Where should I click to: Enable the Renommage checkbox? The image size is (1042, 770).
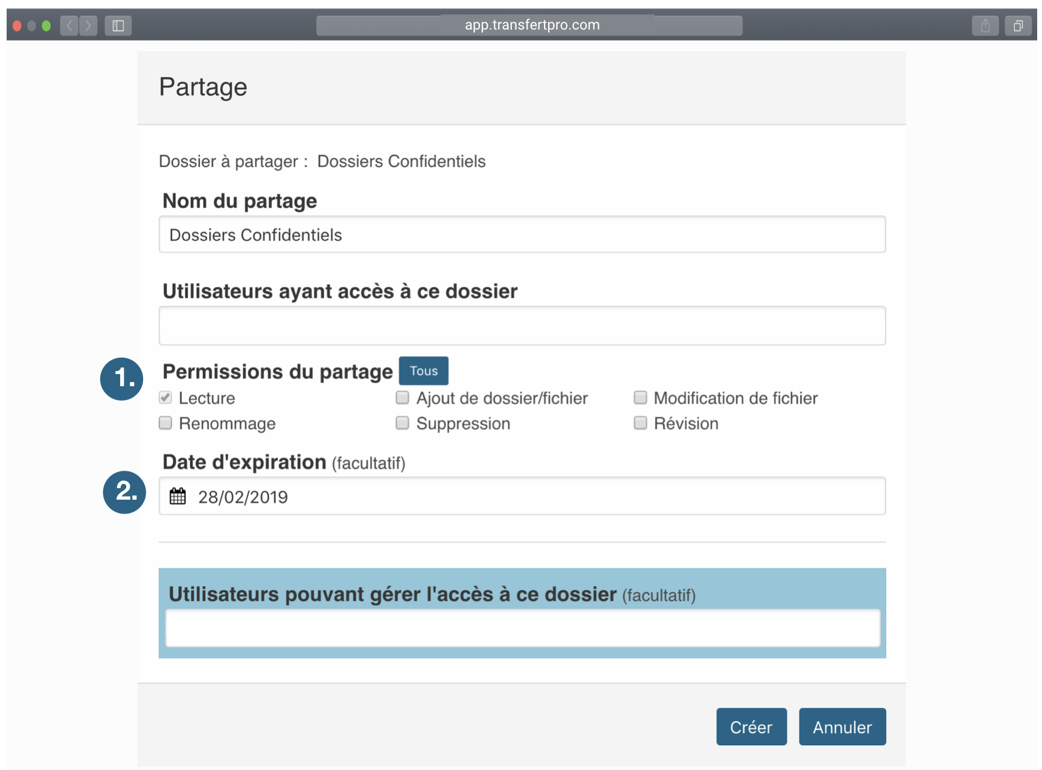[165, 423]
